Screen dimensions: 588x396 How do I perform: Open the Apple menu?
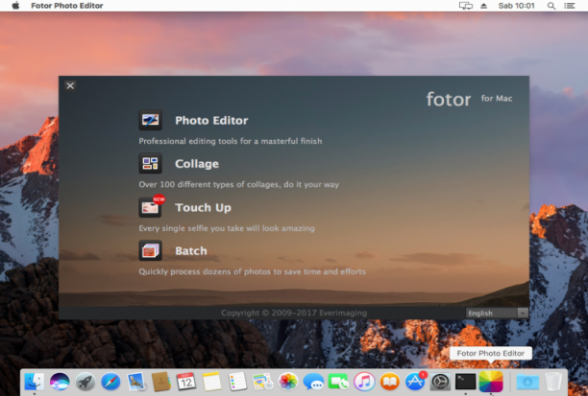point(15,6)
